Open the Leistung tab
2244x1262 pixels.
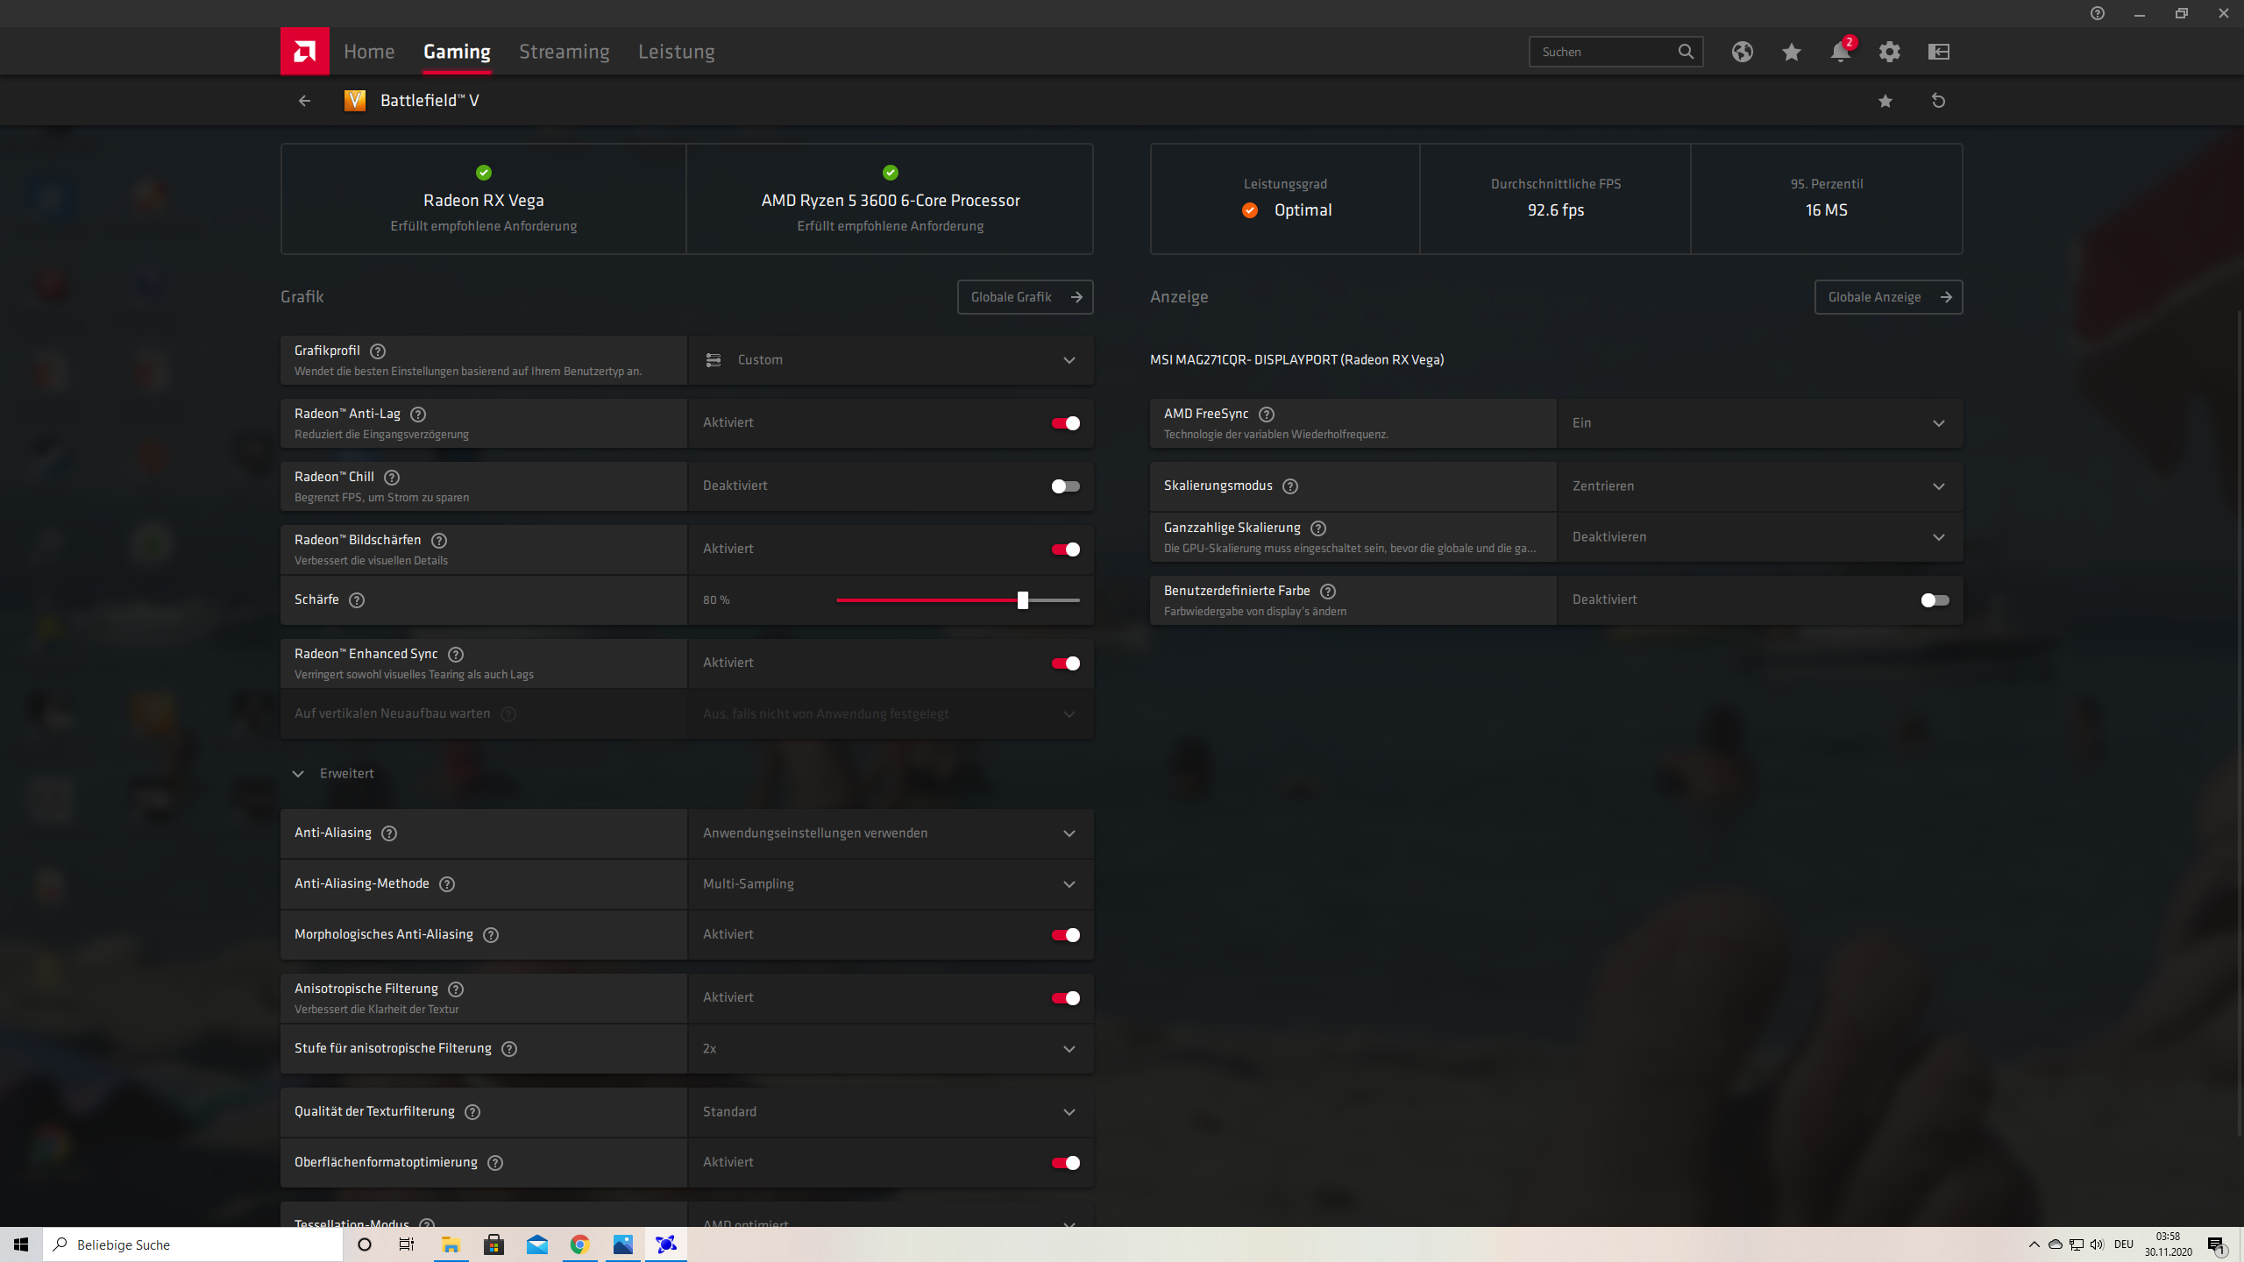click(676, 52)
